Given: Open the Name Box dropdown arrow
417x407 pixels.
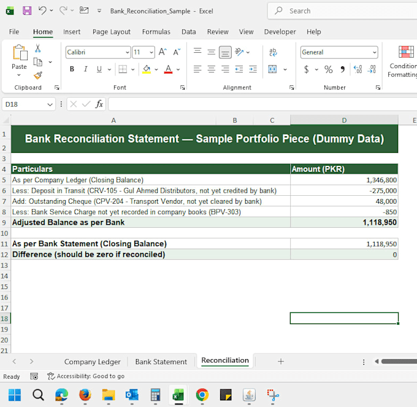Looking at the screenshot, I should point(50,104).
